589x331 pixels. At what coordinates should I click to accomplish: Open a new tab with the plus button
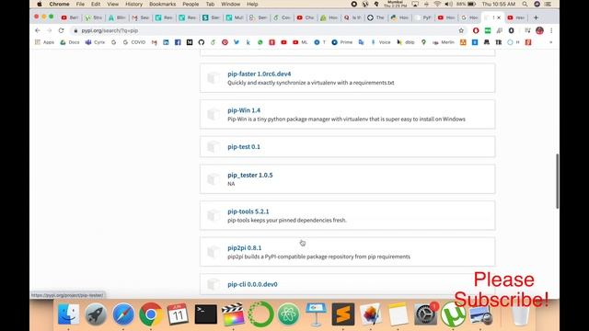click(x=536, y=17)
